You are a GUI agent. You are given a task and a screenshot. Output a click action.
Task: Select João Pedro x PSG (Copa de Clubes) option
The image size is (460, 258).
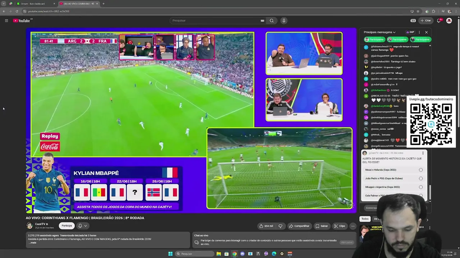(x=394, y=178)
